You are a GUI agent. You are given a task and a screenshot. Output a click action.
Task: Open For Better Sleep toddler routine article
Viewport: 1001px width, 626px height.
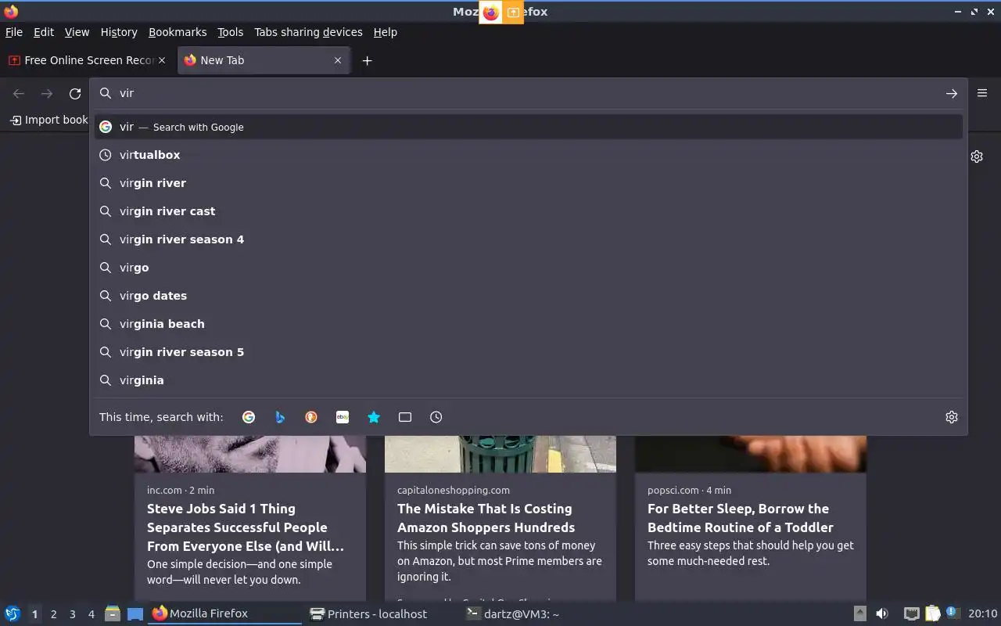point(740,518)
